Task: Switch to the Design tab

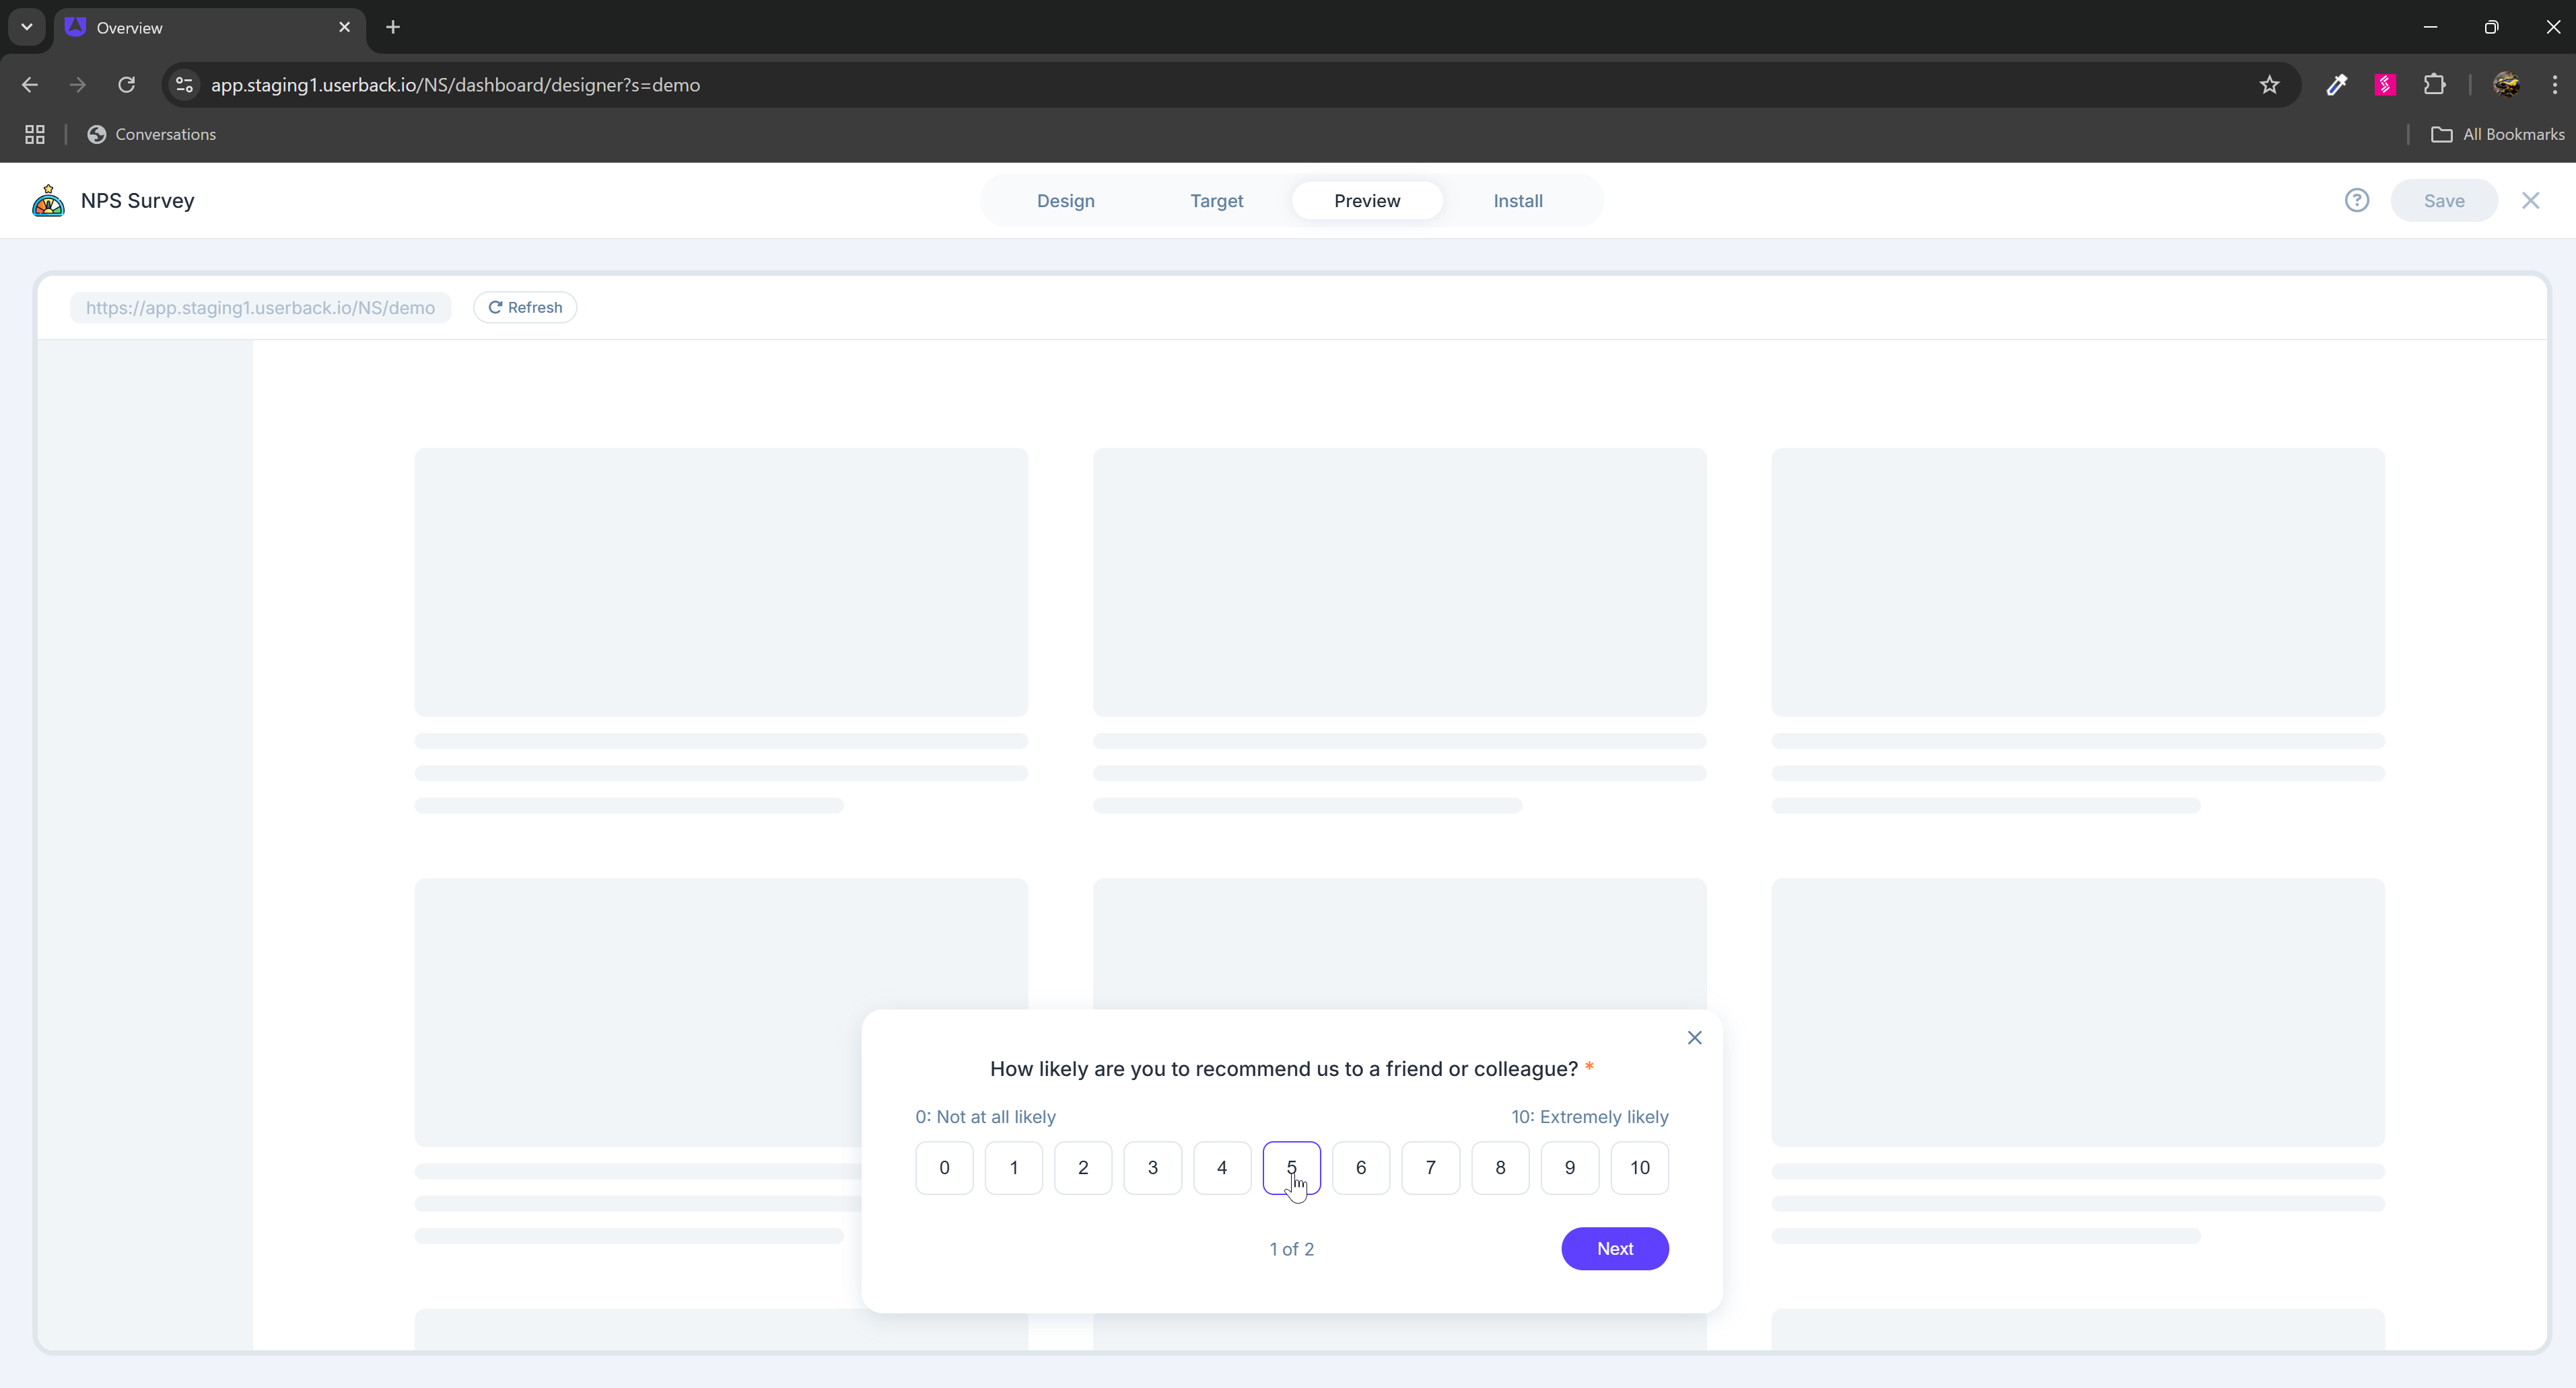Action: click(1065, 201)
